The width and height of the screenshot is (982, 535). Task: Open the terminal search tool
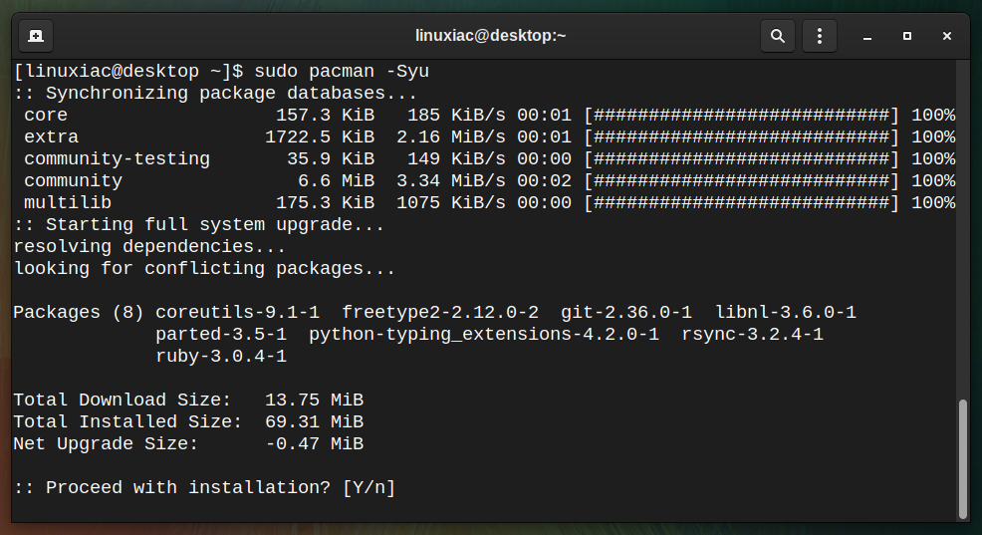pyautogui.click(x=777, y=36)
